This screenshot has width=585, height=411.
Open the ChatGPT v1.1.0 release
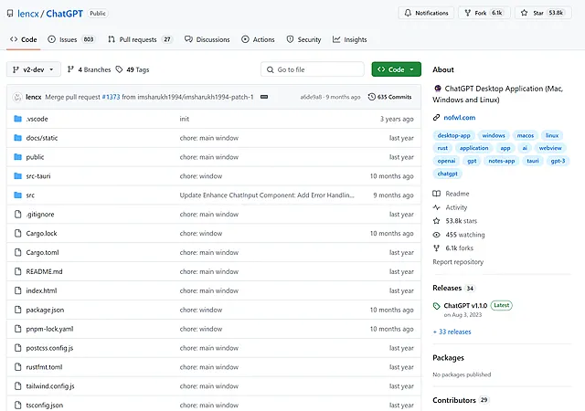465,305
